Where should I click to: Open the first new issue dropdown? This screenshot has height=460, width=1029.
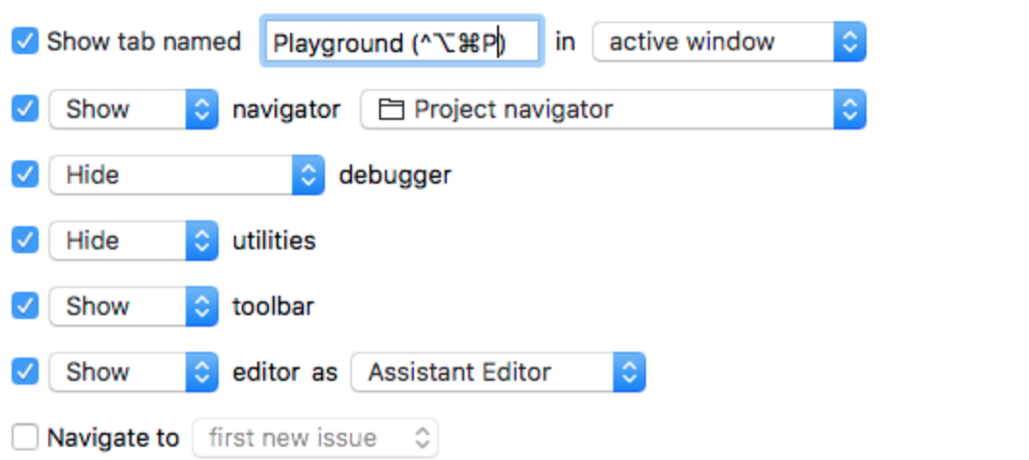point(315,438)
